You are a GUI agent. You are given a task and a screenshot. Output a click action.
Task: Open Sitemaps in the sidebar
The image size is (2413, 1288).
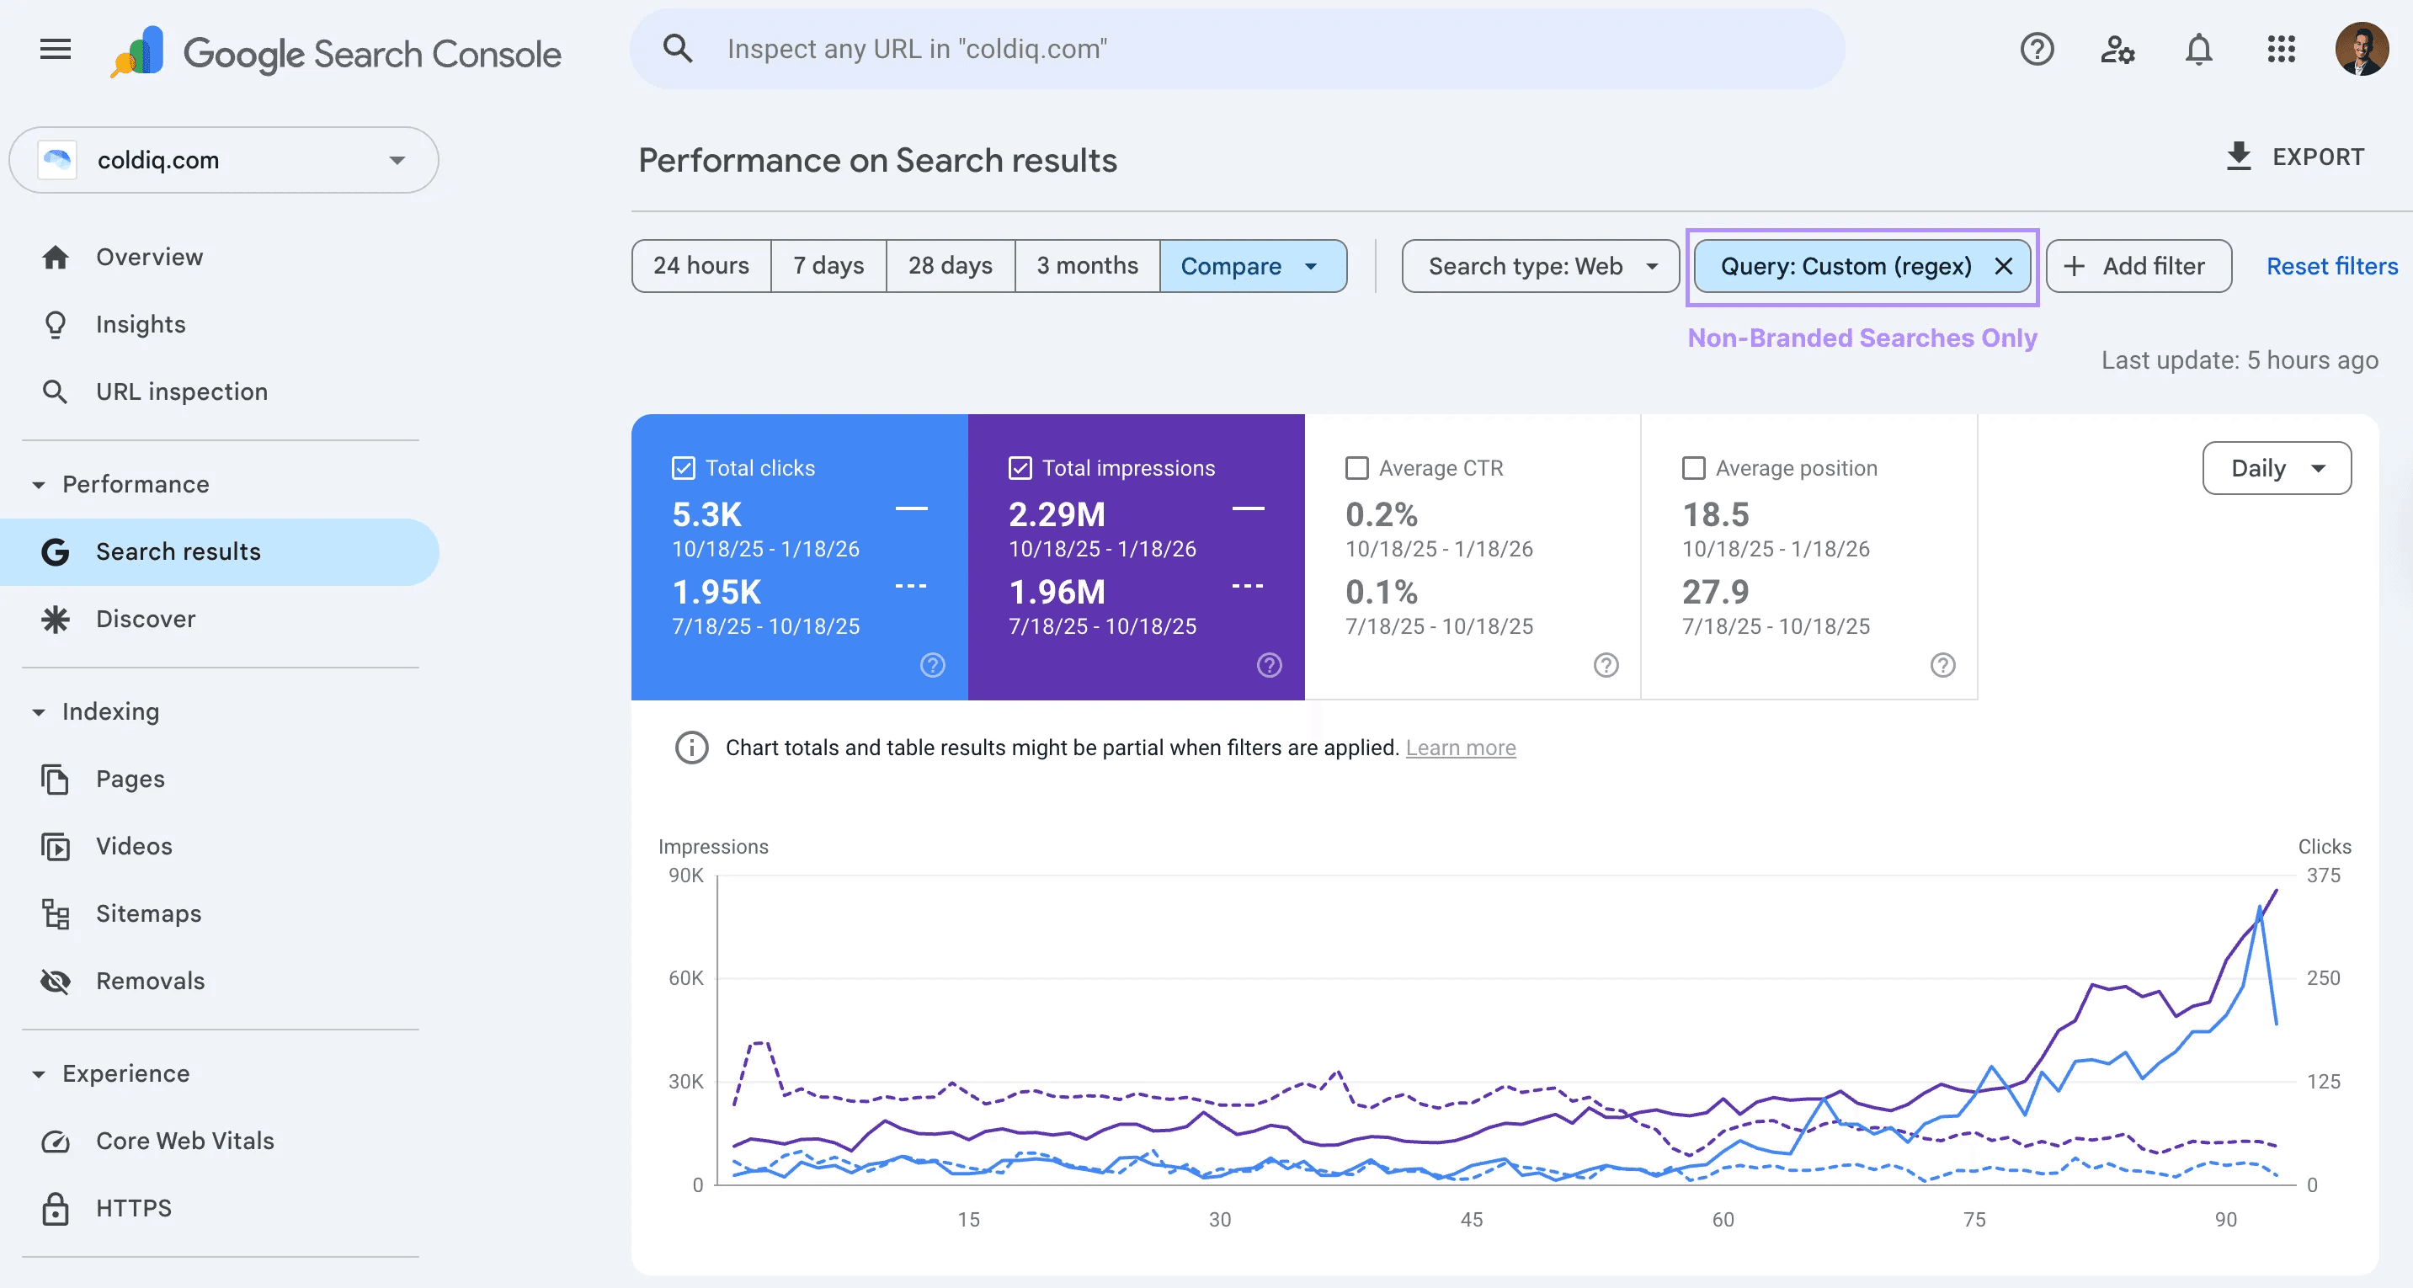pyautogui.click(x=148, y=913)
